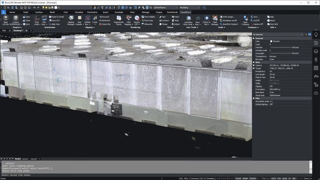Open the cloud panel icon on right sidebar

(x=316, y=93)
